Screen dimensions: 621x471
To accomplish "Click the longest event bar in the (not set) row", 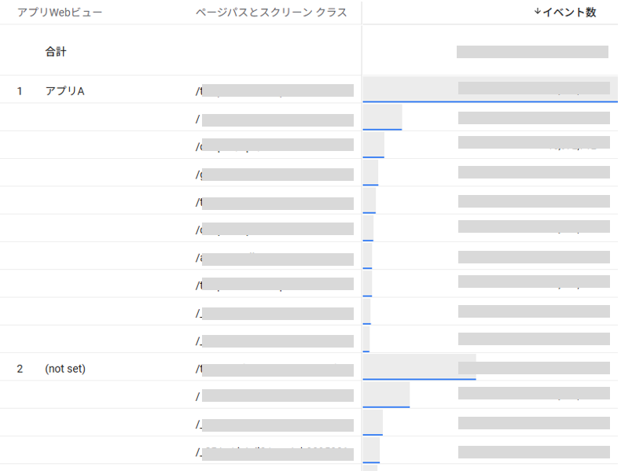I will pos(419,366).
